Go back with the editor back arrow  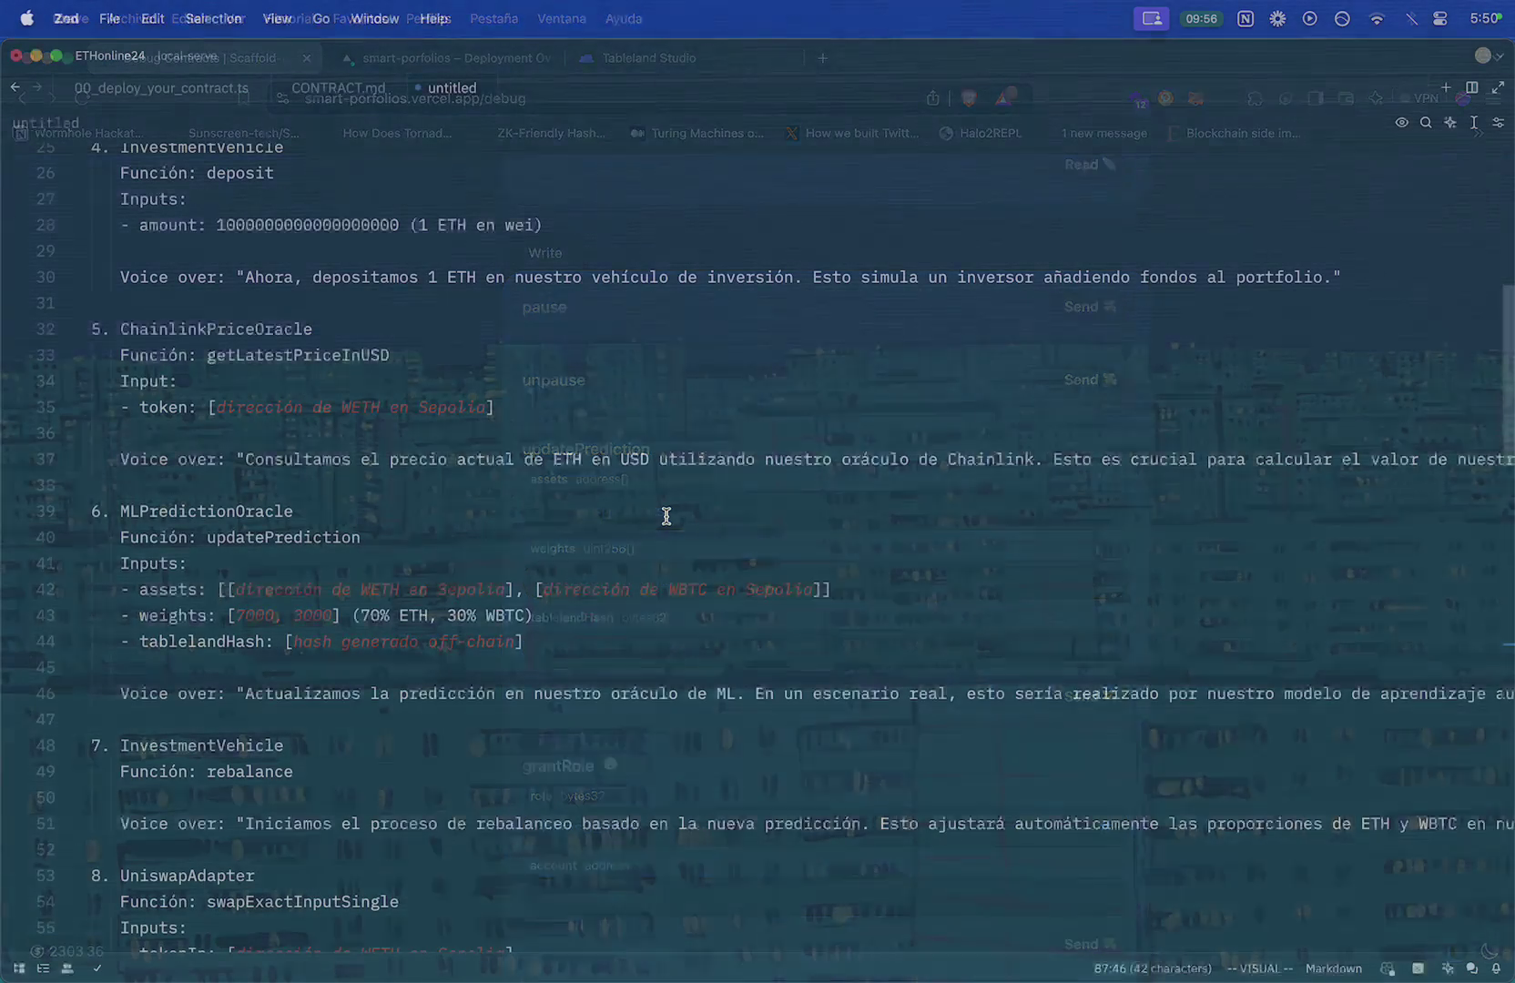(x=15, y=87)
